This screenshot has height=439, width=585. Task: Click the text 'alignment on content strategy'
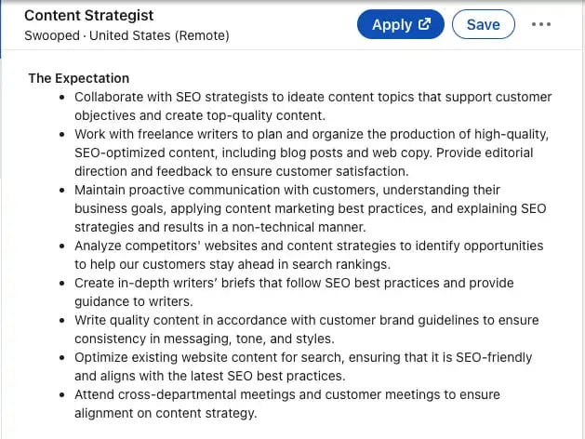coord(166,413)
